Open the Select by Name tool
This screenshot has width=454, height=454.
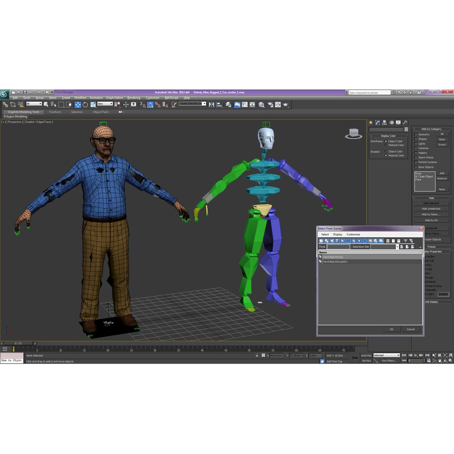click(53, 105)
